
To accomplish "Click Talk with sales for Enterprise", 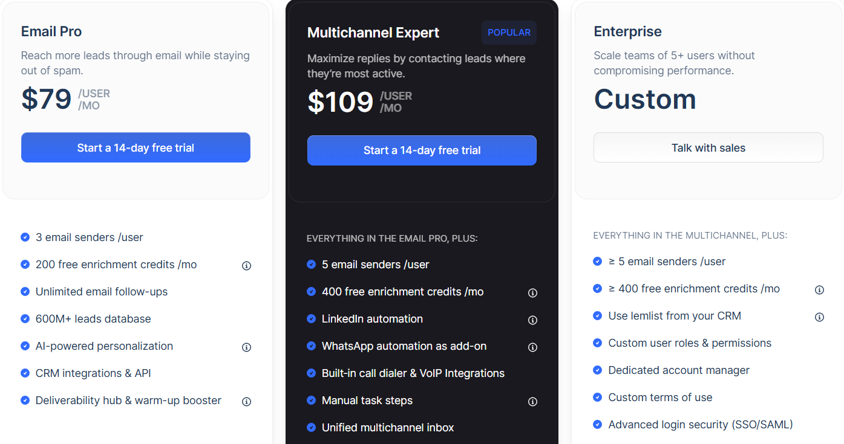I will point(708,147).
